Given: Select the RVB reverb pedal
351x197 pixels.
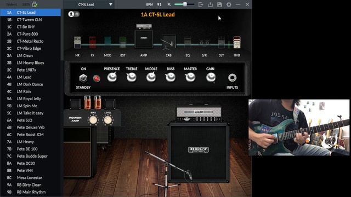Looking at the screenshot, I should (237, 43).
